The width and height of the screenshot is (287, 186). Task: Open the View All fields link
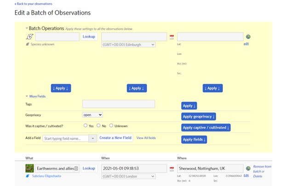tap(146, 138)
